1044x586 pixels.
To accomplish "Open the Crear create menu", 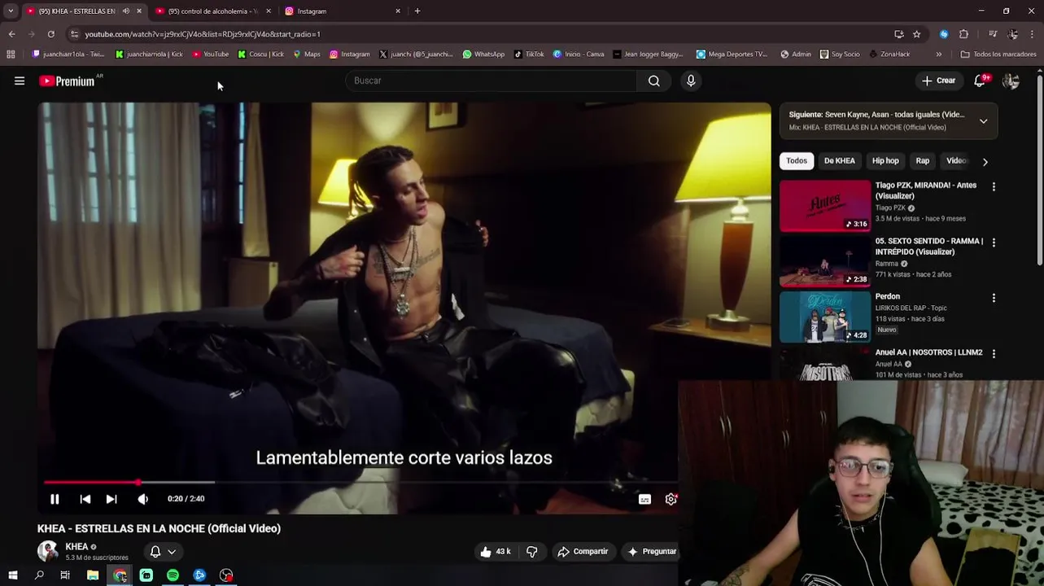I will pos(938,81).
